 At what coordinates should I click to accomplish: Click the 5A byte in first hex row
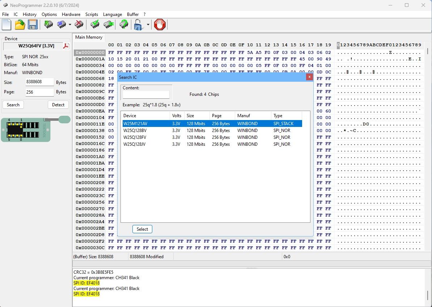pos(250,52)
